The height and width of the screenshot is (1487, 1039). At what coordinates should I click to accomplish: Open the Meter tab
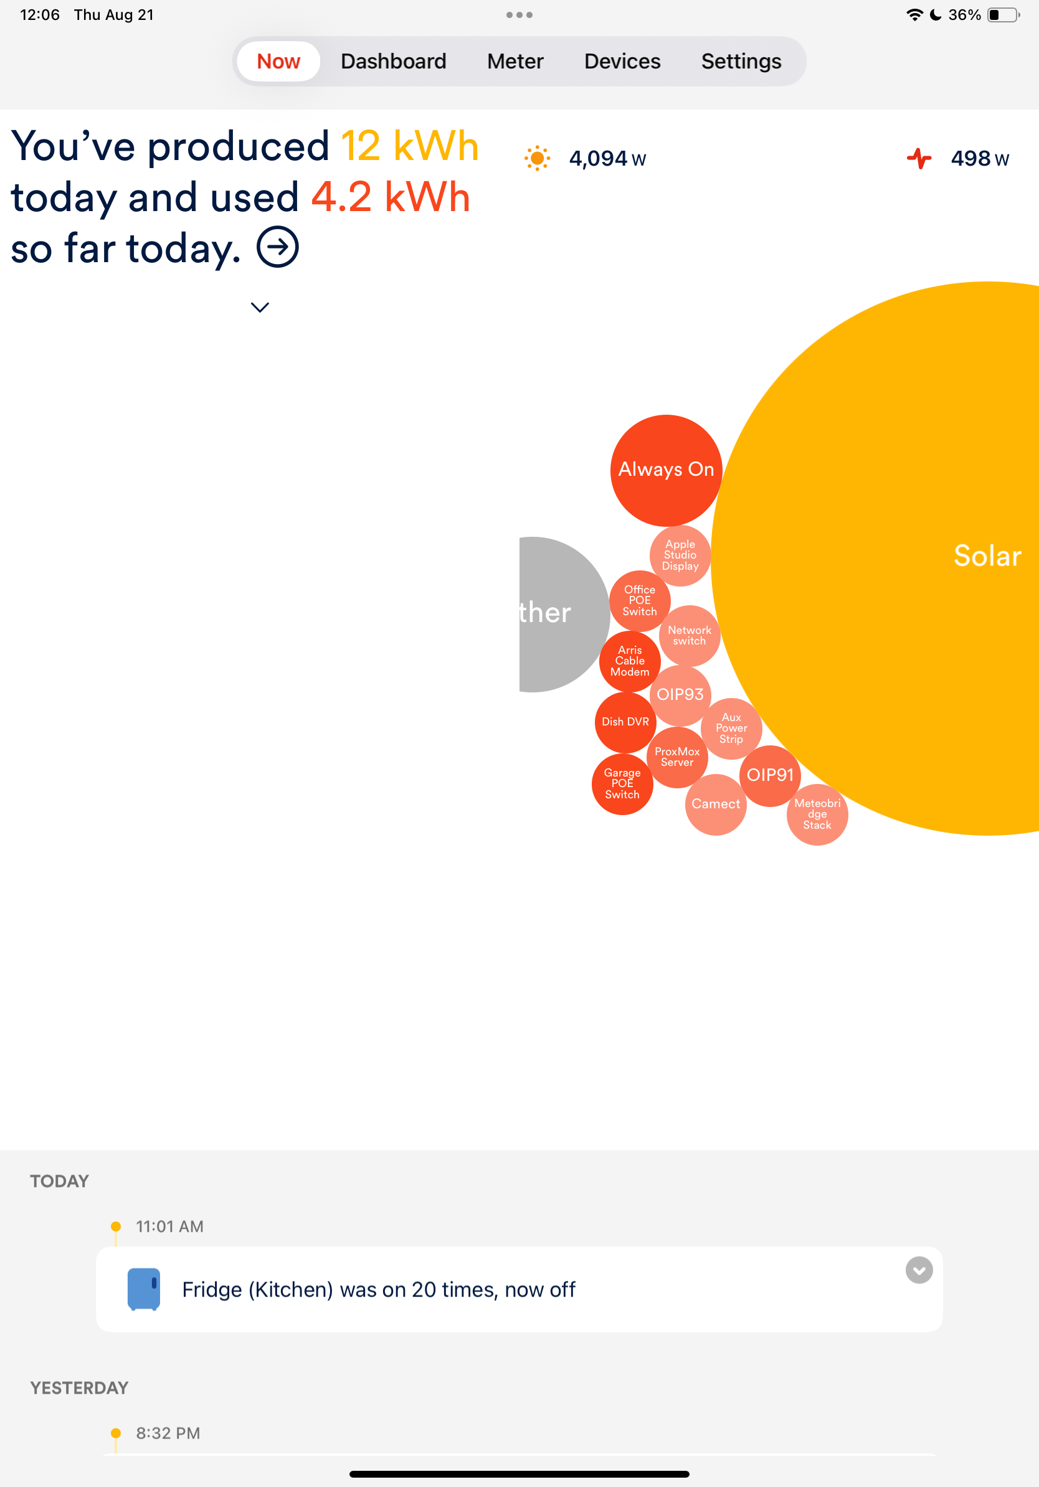[515, 62]
